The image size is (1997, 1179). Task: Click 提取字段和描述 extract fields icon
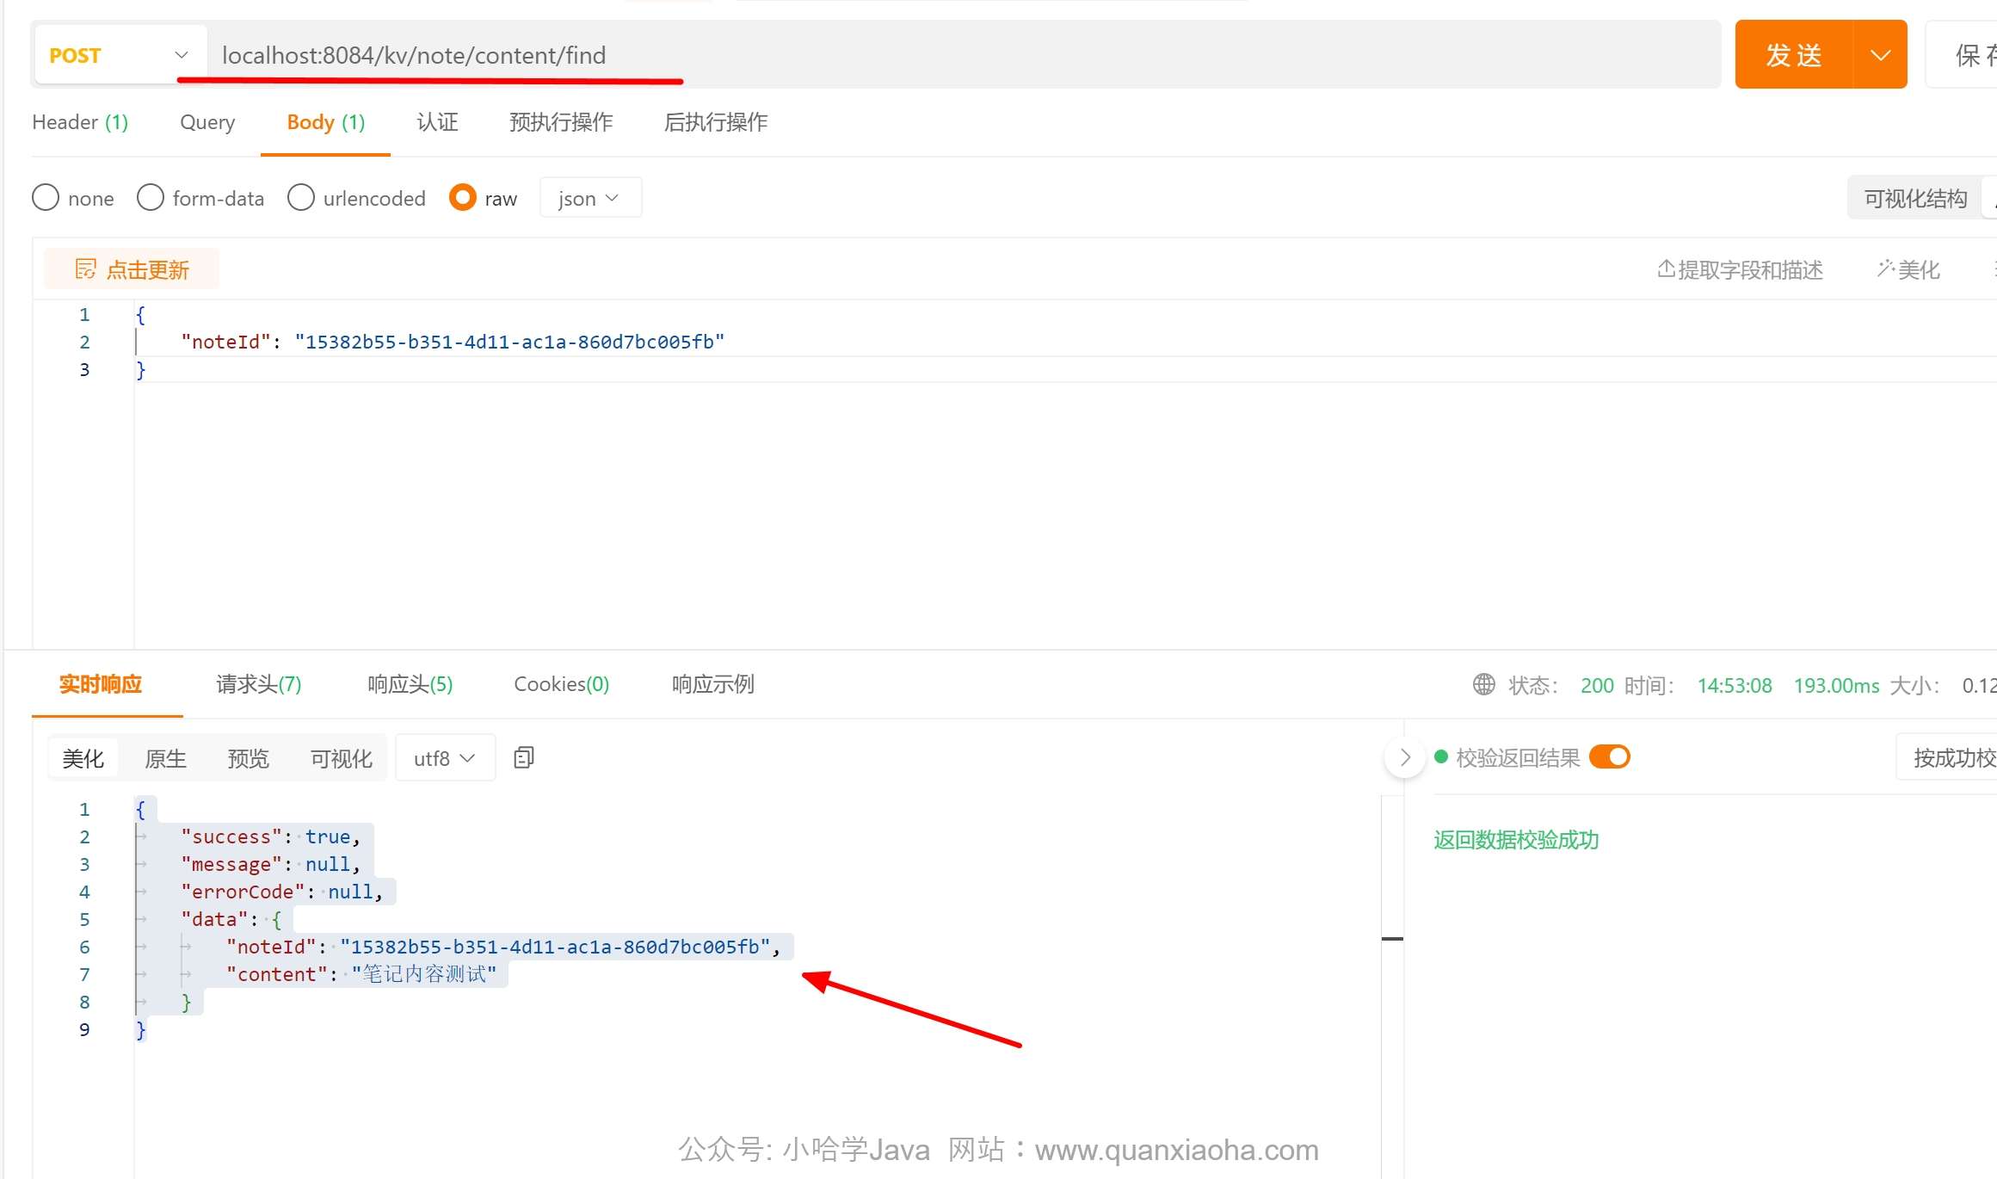click(1666, 269)
